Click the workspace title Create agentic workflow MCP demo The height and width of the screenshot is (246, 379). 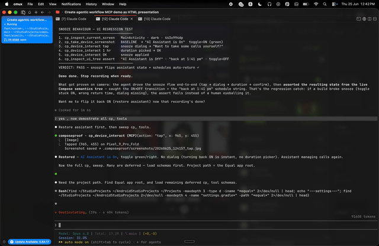[112, 12]
